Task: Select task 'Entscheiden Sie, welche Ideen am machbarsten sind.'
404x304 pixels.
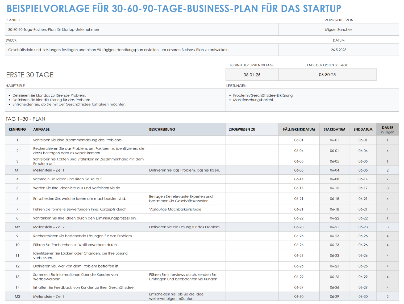Action: pos(88,198)
